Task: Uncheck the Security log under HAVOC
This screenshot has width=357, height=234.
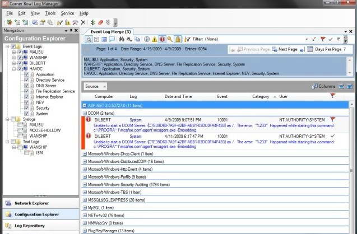Action: pyautogui.click(x=26, y=108)
